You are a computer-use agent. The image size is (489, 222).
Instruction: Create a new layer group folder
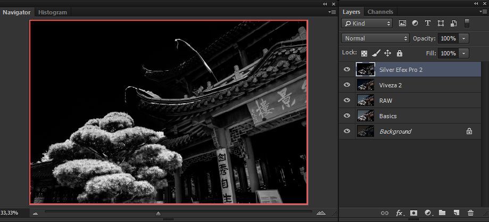pyautogui.click(x=442, y=212)
